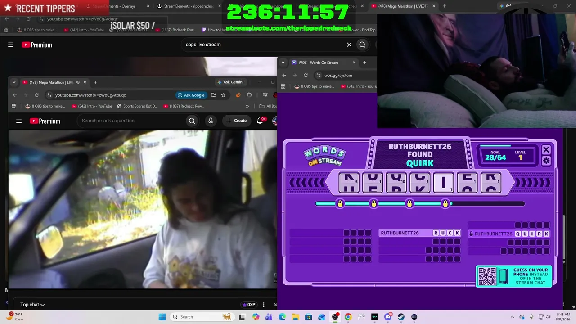The width and height of the screenshot is (576, 324).
Task: Click the 'Search or ask a question' field
Action: click(131, 121)
